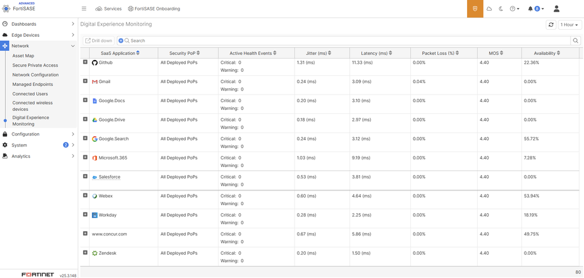This screenshot has height=278, width=584.
Task: Open the 1 Hour time range dropdown
Action: click(x=569, y=25)
